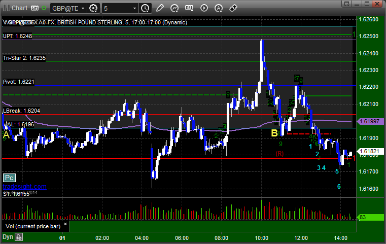Open the symbol settings gear icon
This screenshot has height=244, width=386.
pos(93,8)
